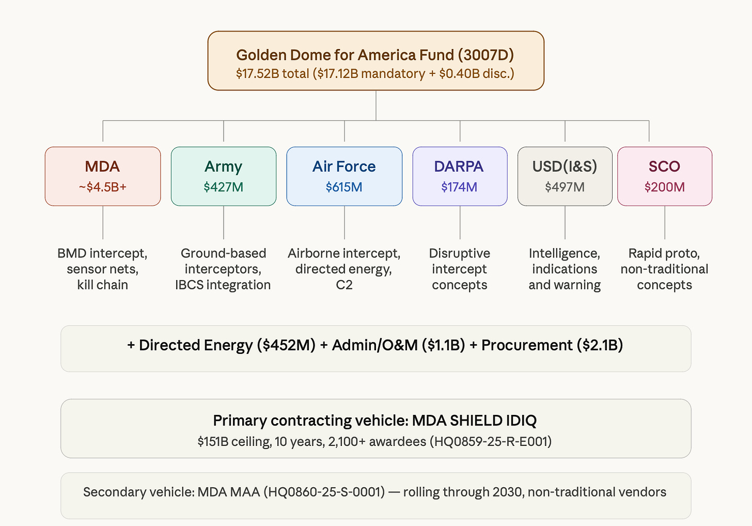Screen dimensions: 752x526
Task: Click the Procurement ($2.1B) text
Action: [552, 345]
